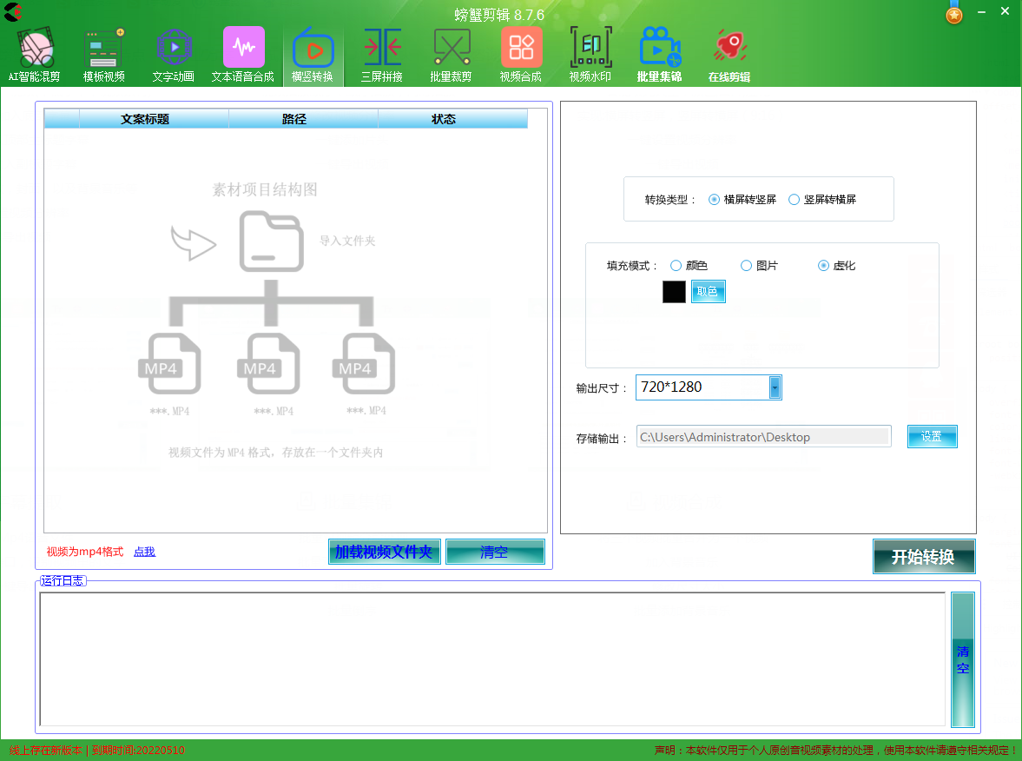1022x761 pixels.
Task: Click the 状态 column header
Action: [444, 119]
